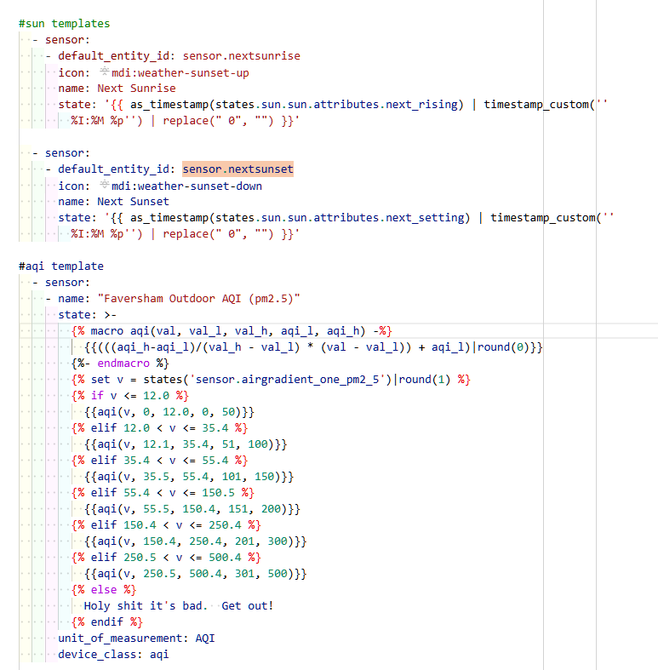Click the 'elif 150.4 < v <= 250.4' line
The height and width of the screenshot is (670, 658).
(166, 525)
